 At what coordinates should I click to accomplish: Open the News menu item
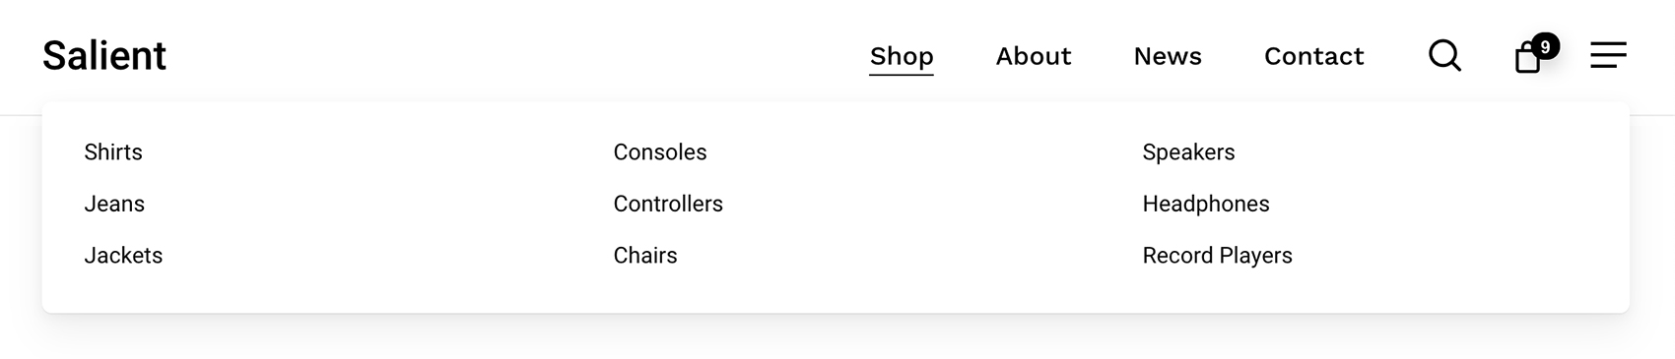coord(1168,56)
